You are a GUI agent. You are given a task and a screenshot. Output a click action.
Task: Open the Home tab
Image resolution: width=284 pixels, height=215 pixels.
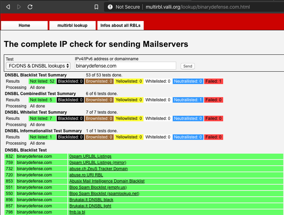(24, 26)
